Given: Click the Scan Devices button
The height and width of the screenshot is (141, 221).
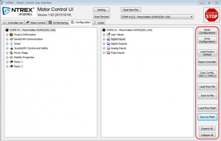Looking at the screenshot, I should (102, 16).
